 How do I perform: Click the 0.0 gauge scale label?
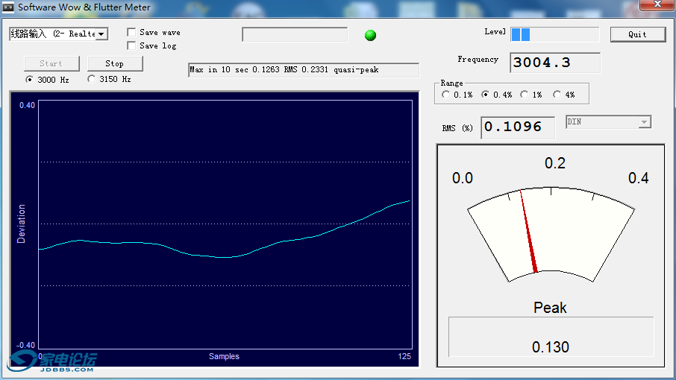[x=463, y=178]
